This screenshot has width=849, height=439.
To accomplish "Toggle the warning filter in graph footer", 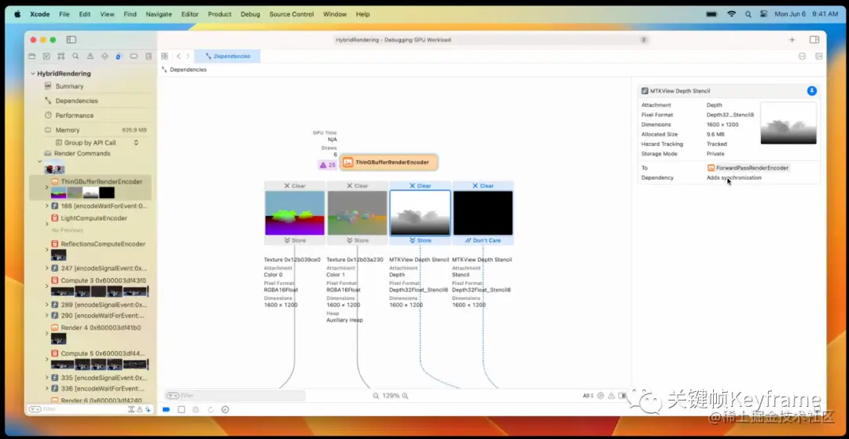I will coord(612,396).
